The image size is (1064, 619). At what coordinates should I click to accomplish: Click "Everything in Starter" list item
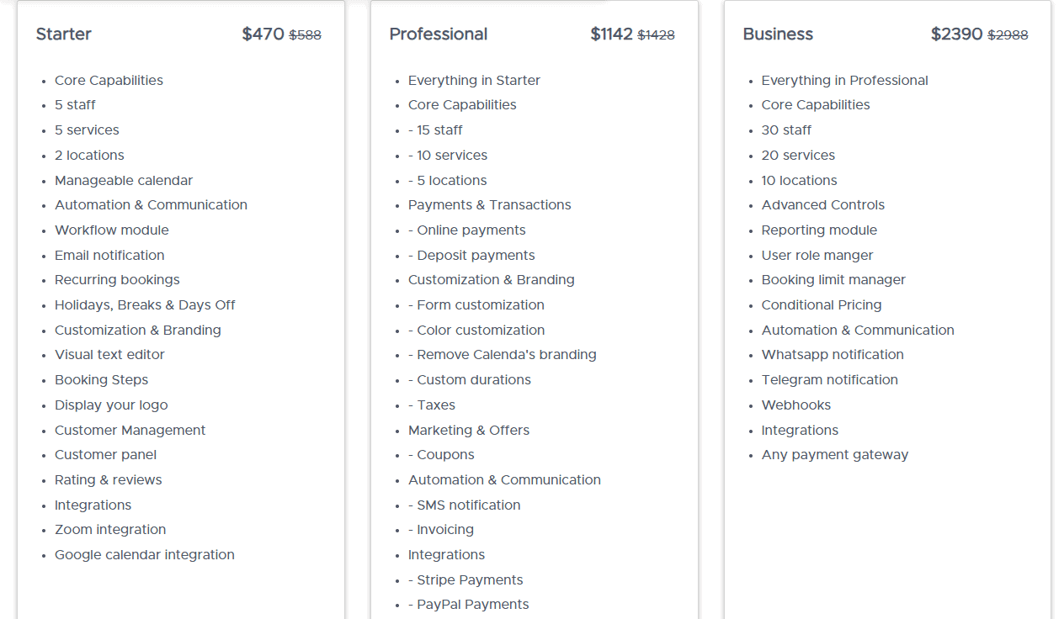point(474,81)
